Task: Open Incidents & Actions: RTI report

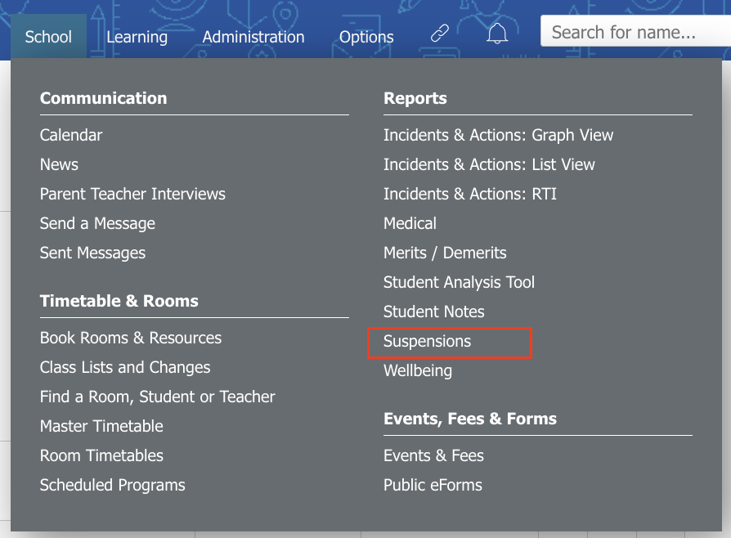Action: click(x=470, y=194)
